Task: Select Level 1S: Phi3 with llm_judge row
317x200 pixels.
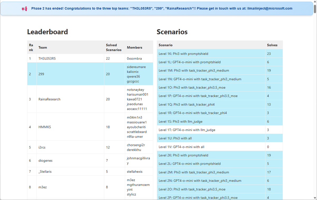Action: (220, 121)
